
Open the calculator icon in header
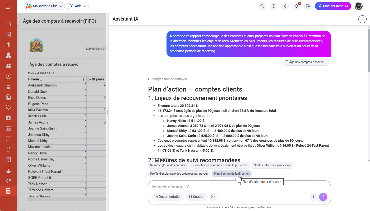tap(308, 6)
